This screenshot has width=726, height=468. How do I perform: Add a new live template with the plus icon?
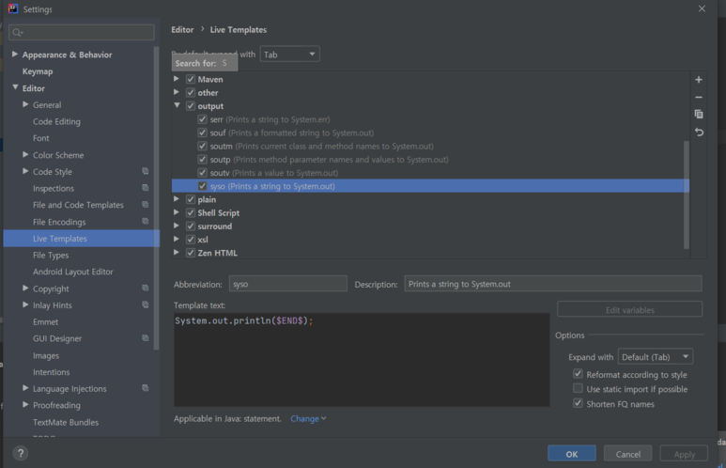(x=699, y=80)
